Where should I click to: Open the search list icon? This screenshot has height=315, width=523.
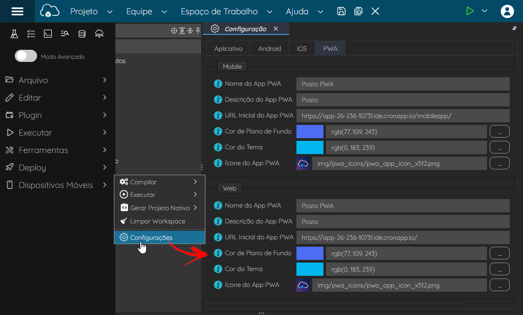pyautogui.click(x=65, y=33)
